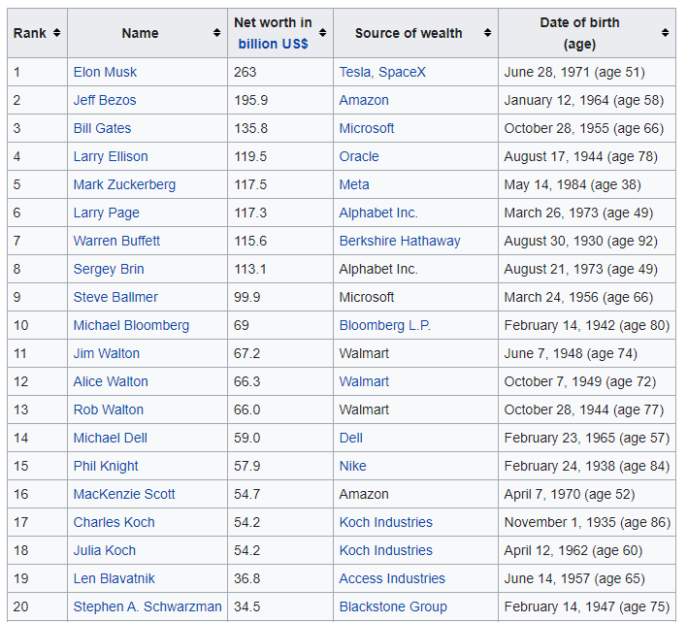
Task: Open the Dell source link
Action: click(x=351, y=438)
